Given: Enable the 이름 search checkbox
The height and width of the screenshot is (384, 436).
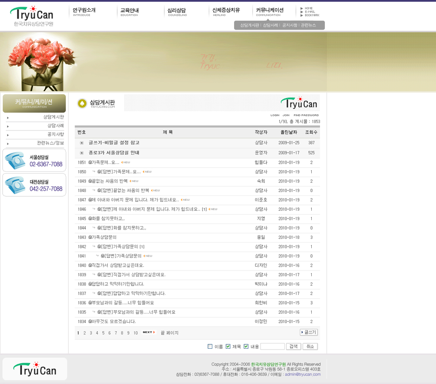Looking at the screenshot, I should [x=210, y=346].
